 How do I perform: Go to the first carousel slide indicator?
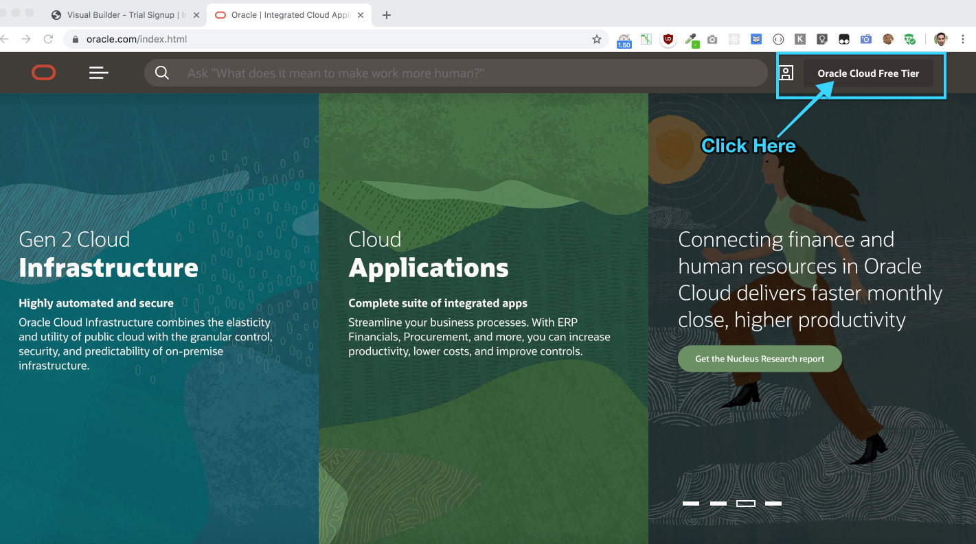[691, 504]
